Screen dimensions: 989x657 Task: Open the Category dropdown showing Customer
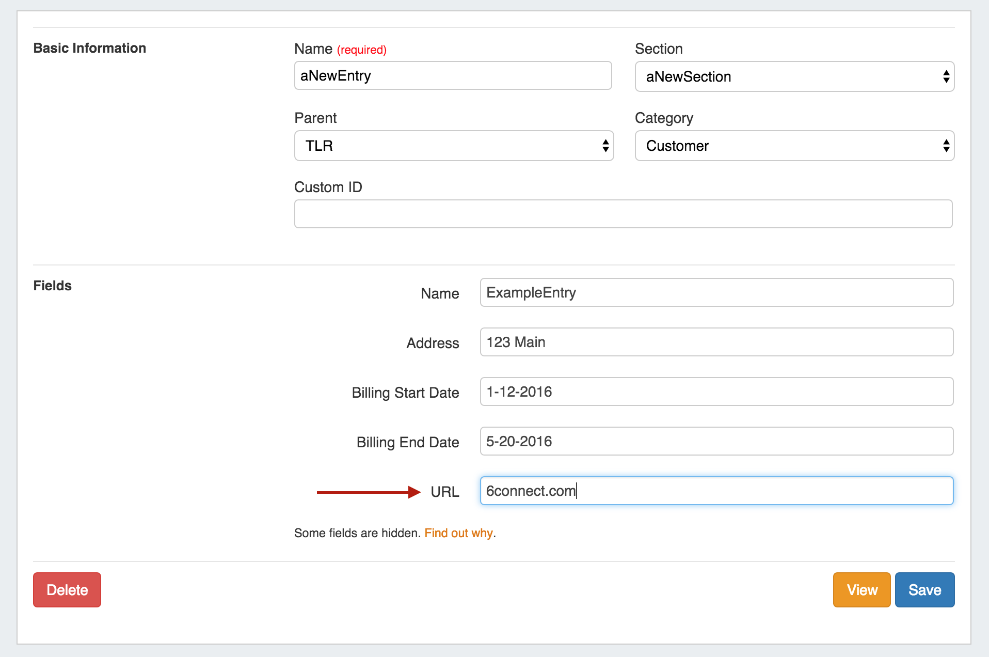(x=794, y=146)
